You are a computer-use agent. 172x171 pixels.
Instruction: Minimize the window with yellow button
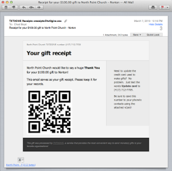click(7, 2)
